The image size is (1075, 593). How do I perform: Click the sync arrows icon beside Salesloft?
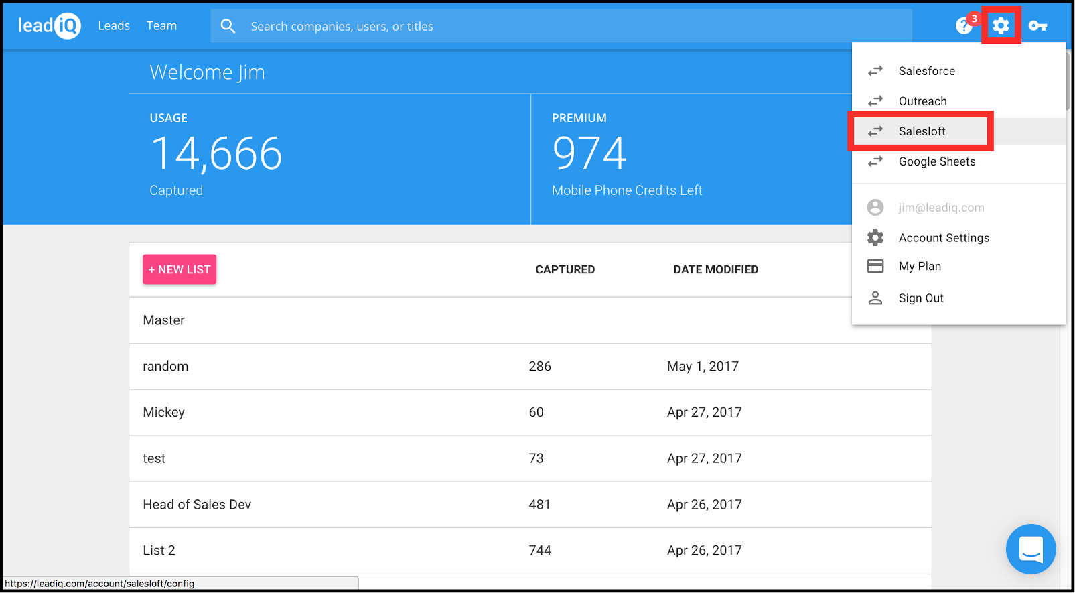click(875, 131)
